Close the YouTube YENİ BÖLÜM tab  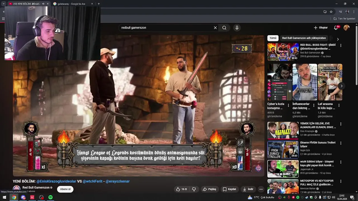coord(48,4)
